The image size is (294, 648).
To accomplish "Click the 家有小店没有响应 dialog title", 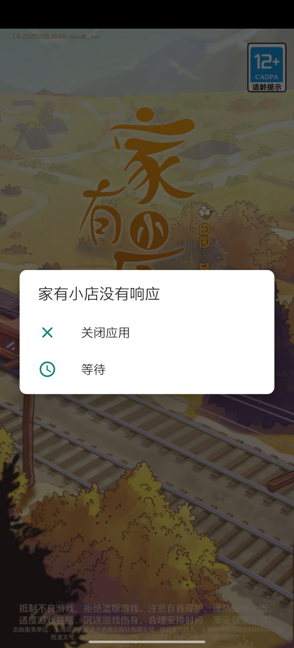I will [99, 294].
